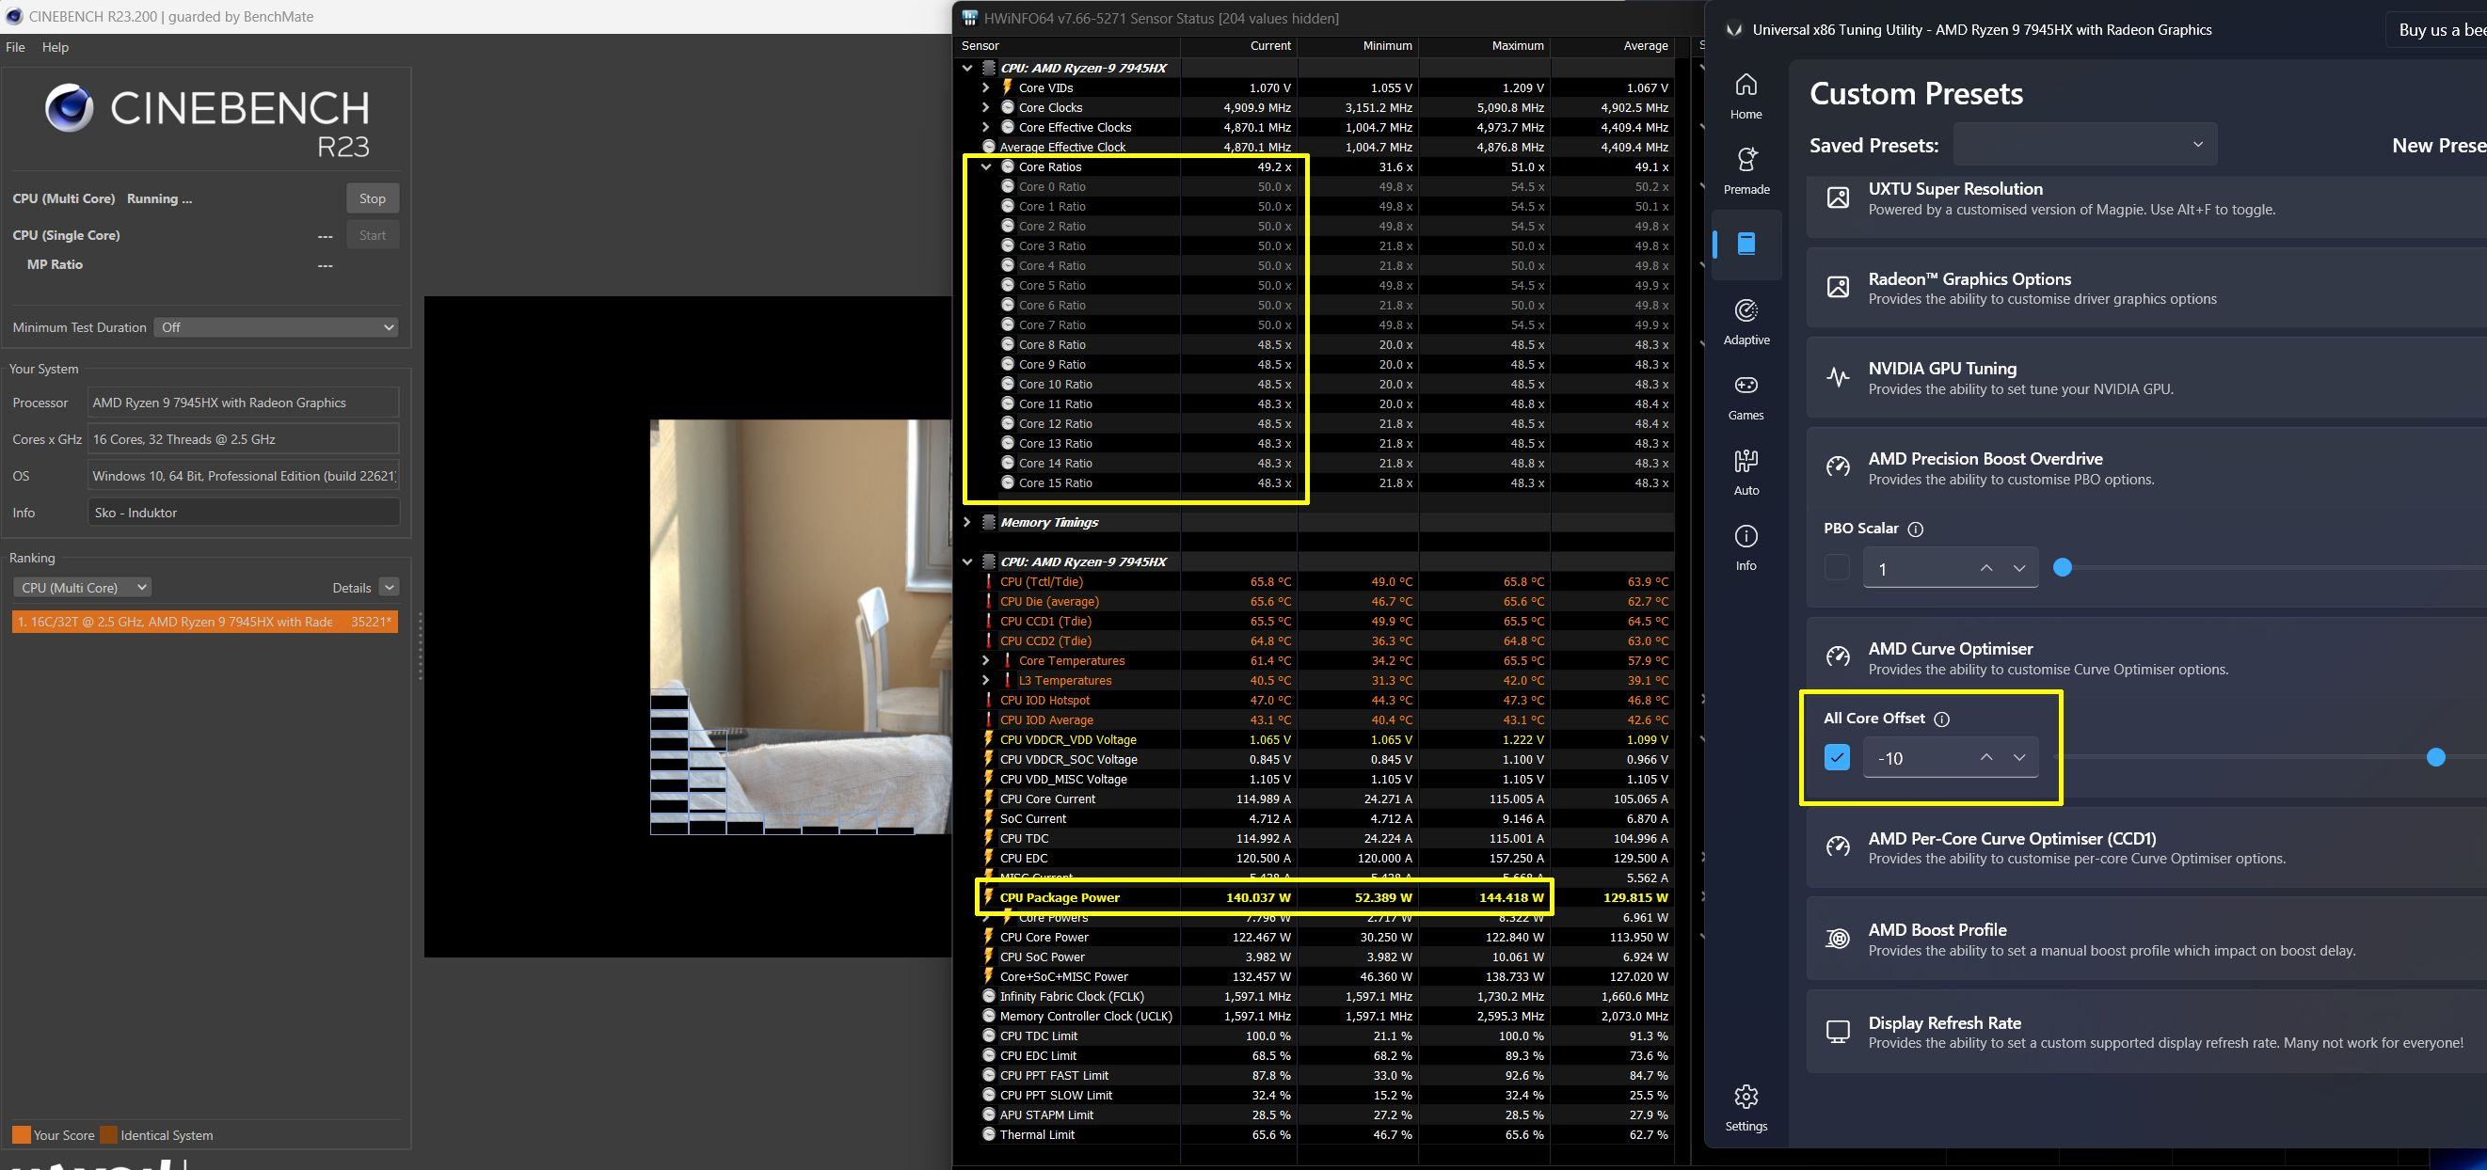This screenshot has width=2487, height=1170.
Task: Expand the Core Effective Clocks row
Action: tap(986, 127)
